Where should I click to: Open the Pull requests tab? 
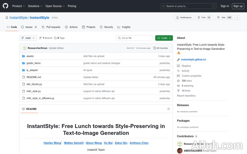(51, 27)
